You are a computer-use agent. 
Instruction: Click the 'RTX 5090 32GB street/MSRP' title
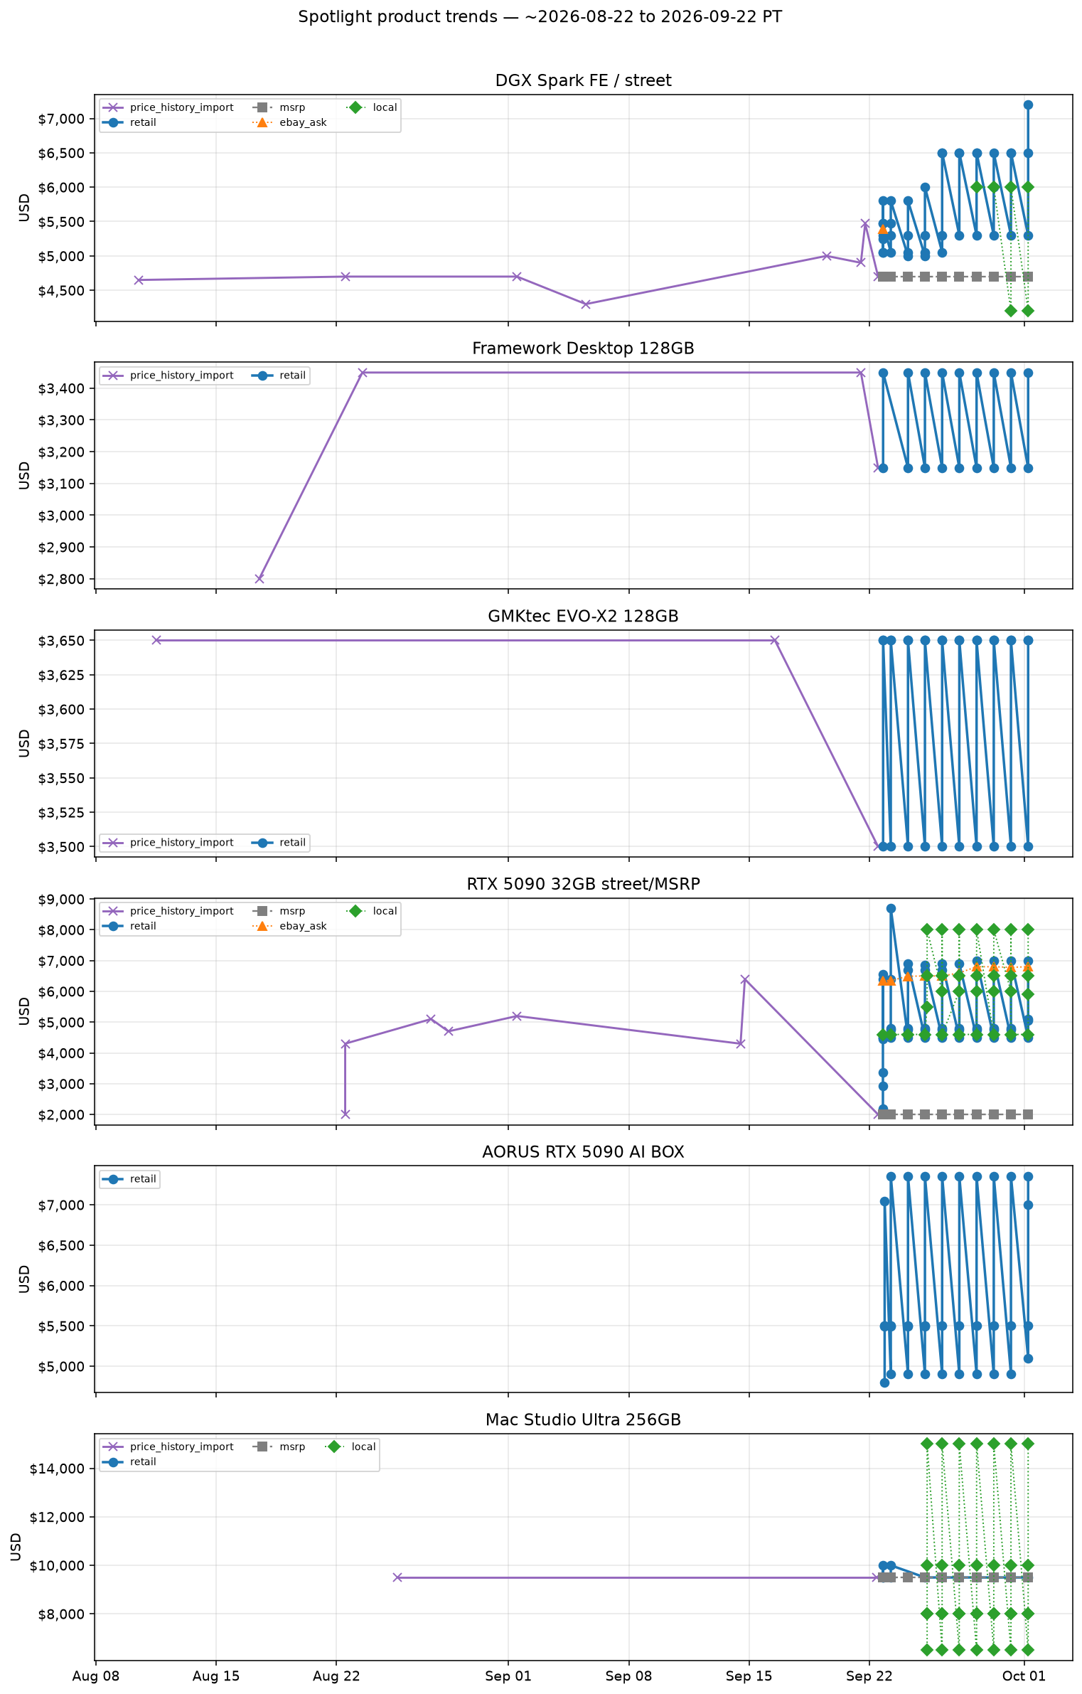[583, 884]
